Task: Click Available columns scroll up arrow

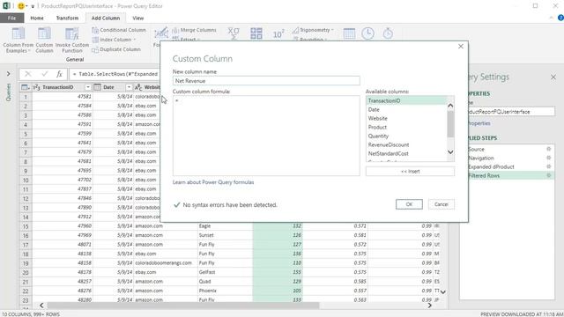Action: (450, 106)
